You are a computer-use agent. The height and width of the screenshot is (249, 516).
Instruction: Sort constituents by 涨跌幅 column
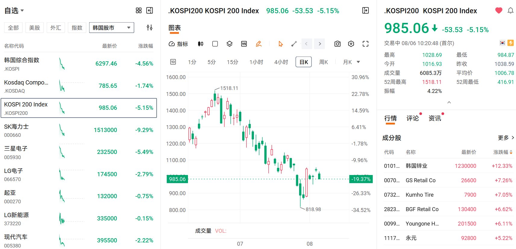coord(502,152)
